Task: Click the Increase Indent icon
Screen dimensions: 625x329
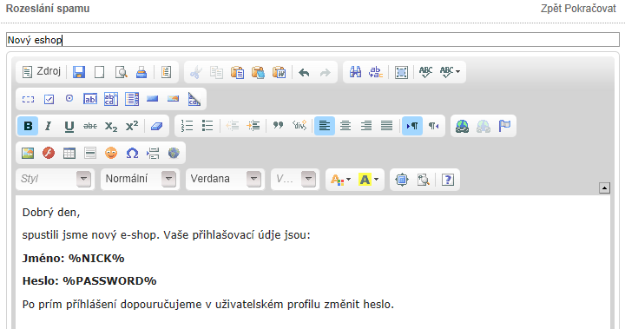Action: 253,126
